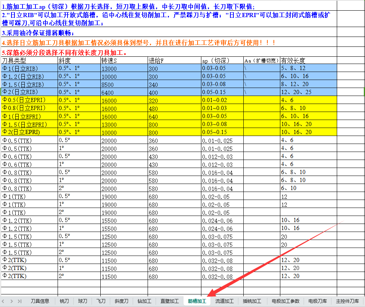365x307 pixels.
Task: Open the 铣刀 sheet tab
Action: (64, 301)
